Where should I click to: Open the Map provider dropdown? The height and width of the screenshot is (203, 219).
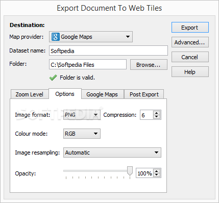[x=91, y=37]
